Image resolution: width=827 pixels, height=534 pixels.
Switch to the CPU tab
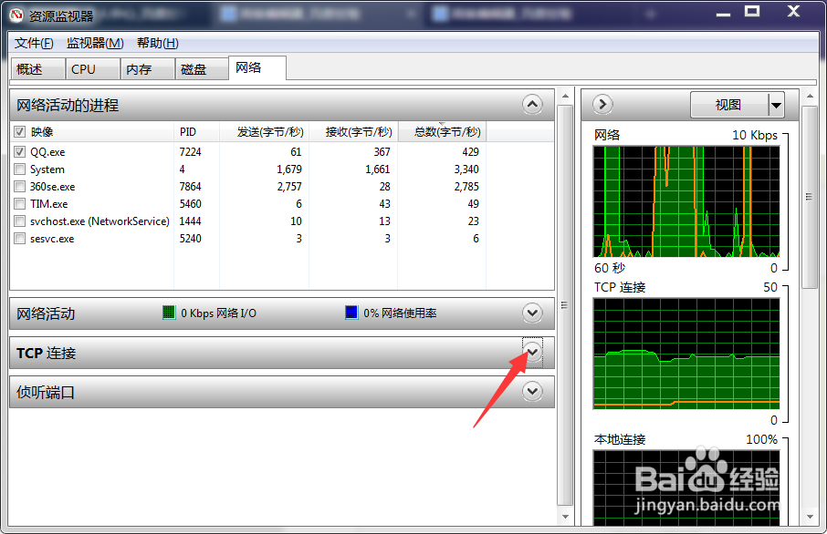click(92, 69)
